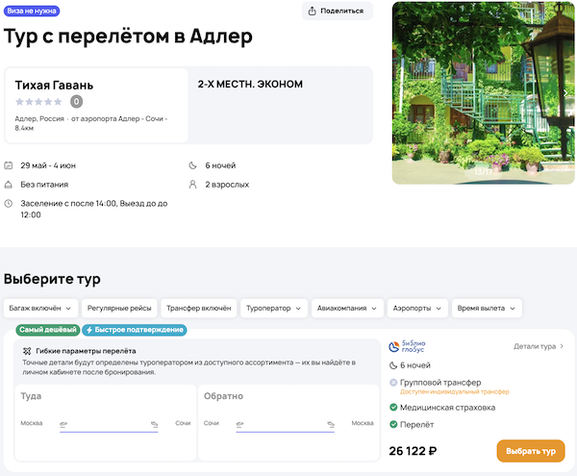Screen dimensions: 577x476
Task: Toggle the Регулярные рейсы filter
Action: click(x=118, y=309)
